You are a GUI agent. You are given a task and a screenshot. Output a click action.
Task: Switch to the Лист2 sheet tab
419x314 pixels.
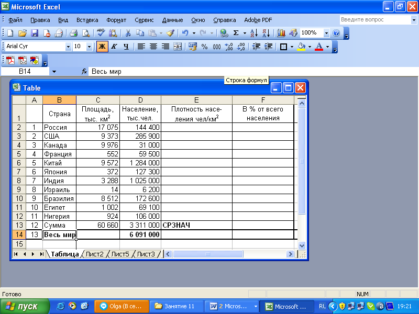pyautogui.click(x=94, y=254)
